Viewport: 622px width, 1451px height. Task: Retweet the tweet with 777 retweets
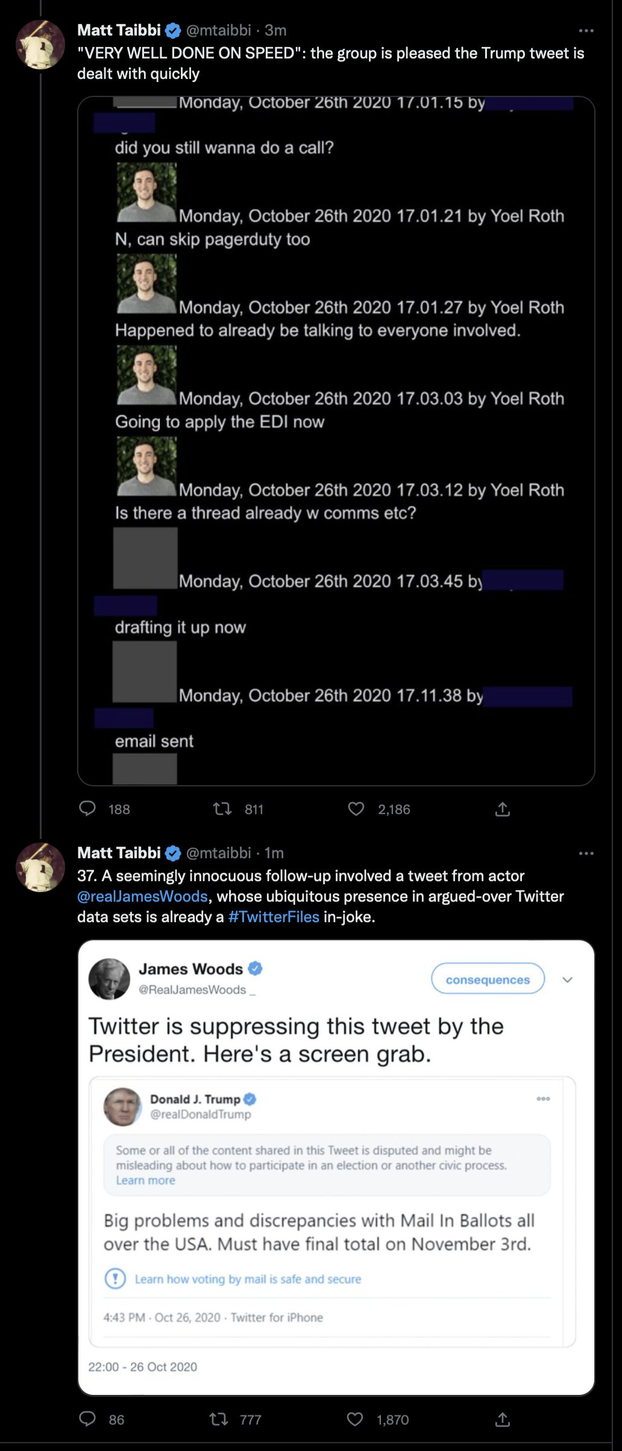pyautogui.click(x=219, y=1419)
